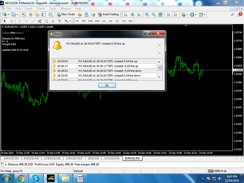Click the zoom in magnifier icon
This screenshot has height=183, width=244.
(147, 14)
